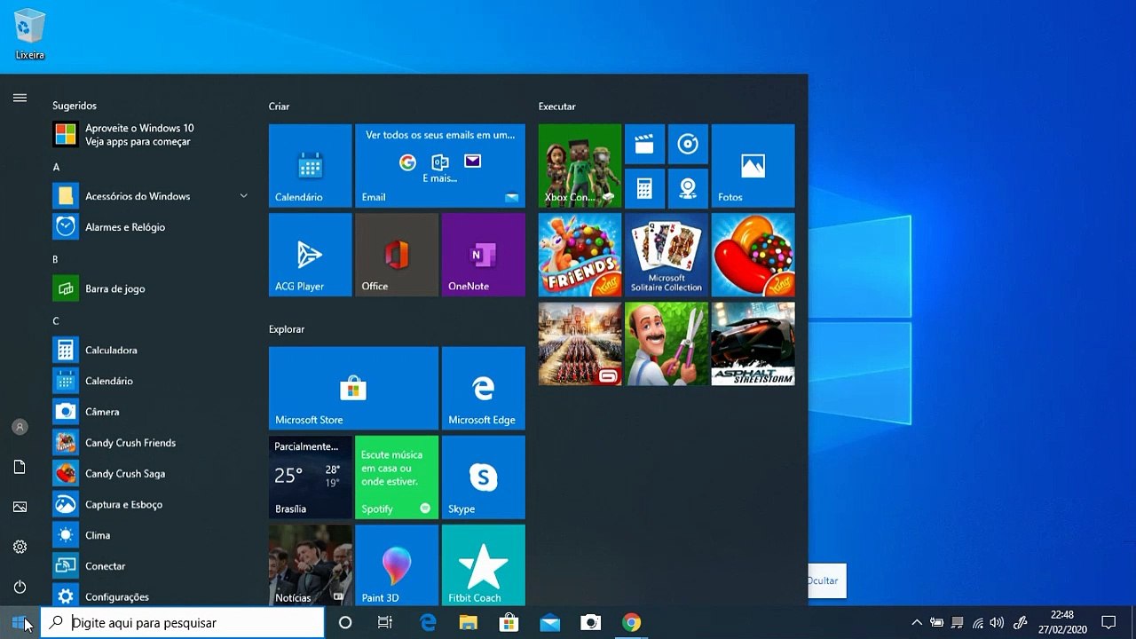Open the Xbox Console Companion tile
The image size is (1136, 639).
580,166
